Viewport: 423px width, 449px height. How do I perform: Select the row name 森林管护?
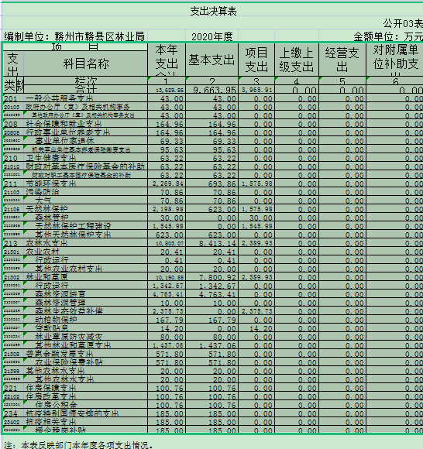click(x=52, y=218)
